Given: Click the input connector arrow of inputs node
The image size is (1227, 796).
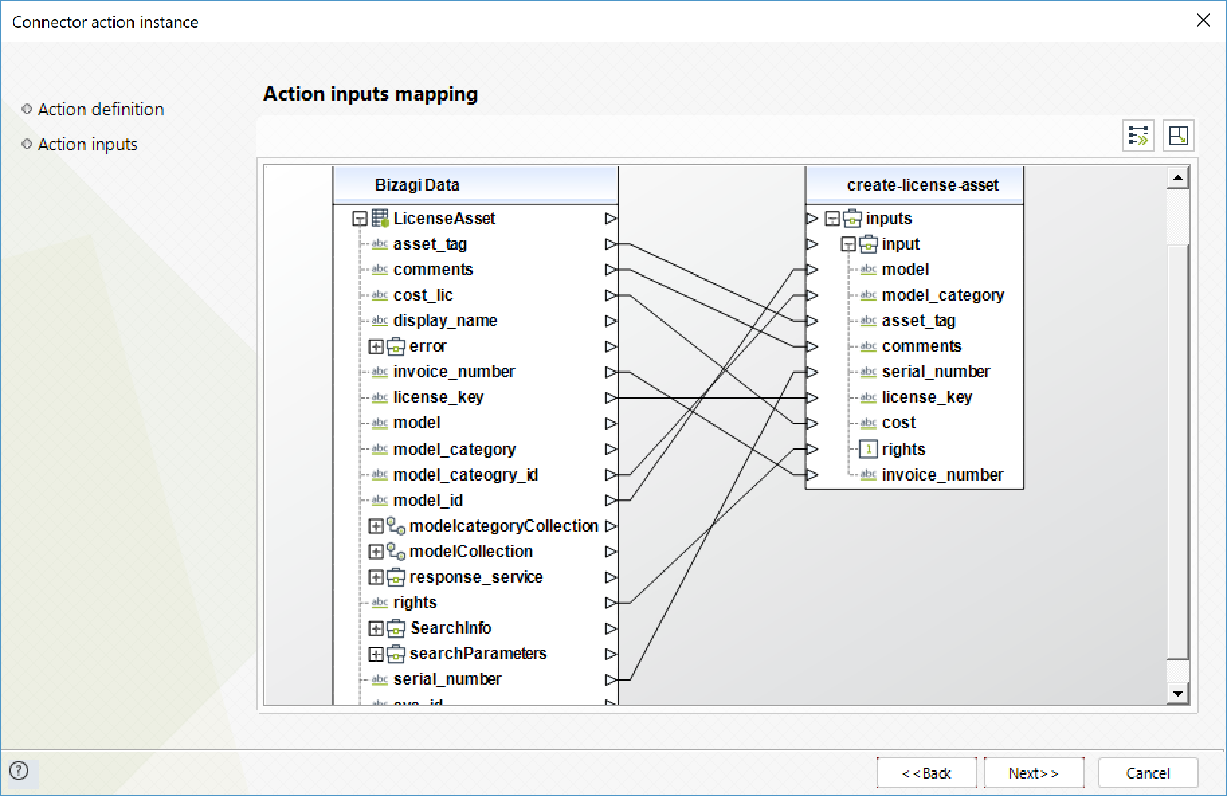Looking at the screenshot, I should 812,219.
